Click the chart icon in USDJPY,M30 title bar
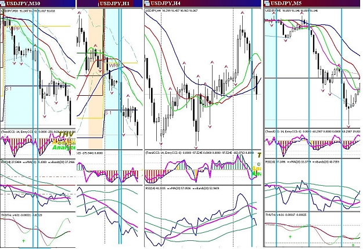Screen dimensions: 363x249 pyautogui.click(x=3, y=3)
